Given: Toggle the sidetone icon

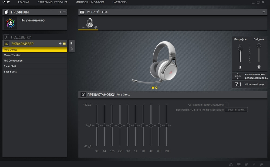Looking at the screenshot, I should point(259,67).
